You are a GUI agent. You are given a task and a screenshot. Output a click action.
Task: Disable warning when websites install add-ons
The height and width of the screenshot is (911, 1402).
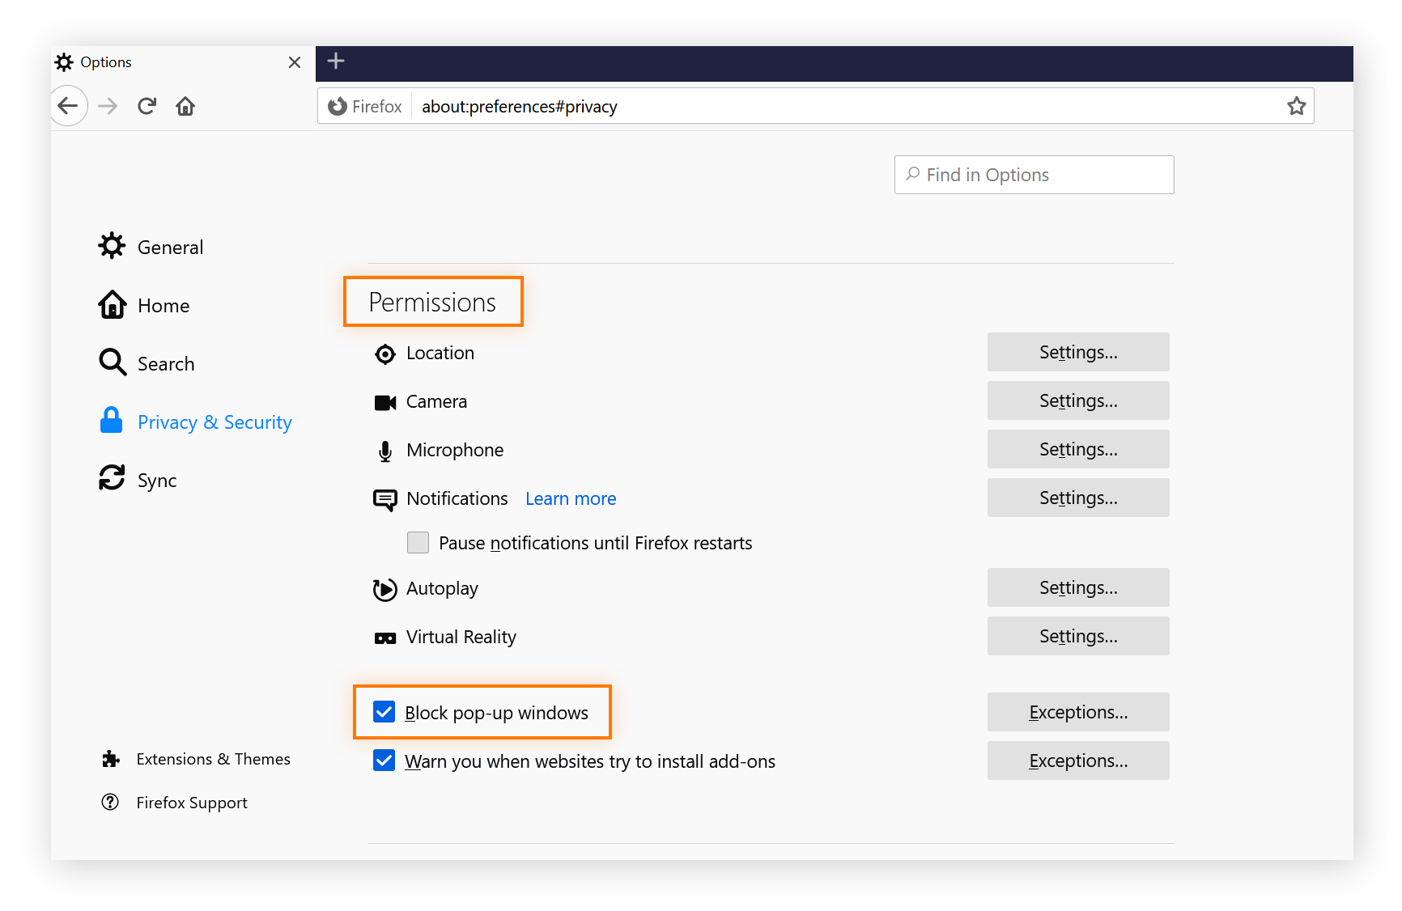(384, 761)
